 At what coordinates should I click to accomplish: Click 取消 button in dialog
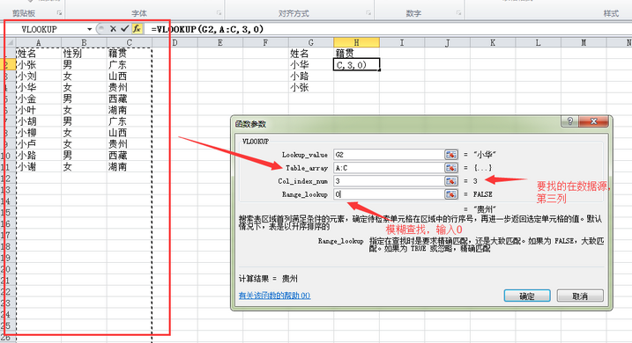pos(580,296)
